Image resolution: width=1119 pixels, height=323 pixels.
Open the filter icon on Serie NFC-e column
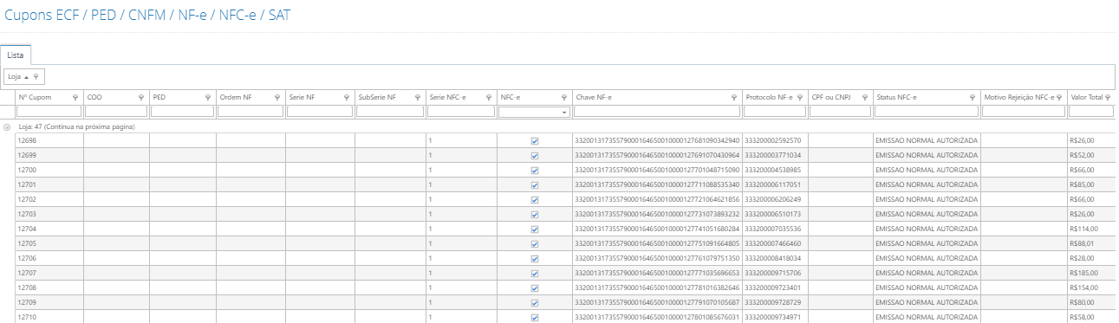(489, 98)
